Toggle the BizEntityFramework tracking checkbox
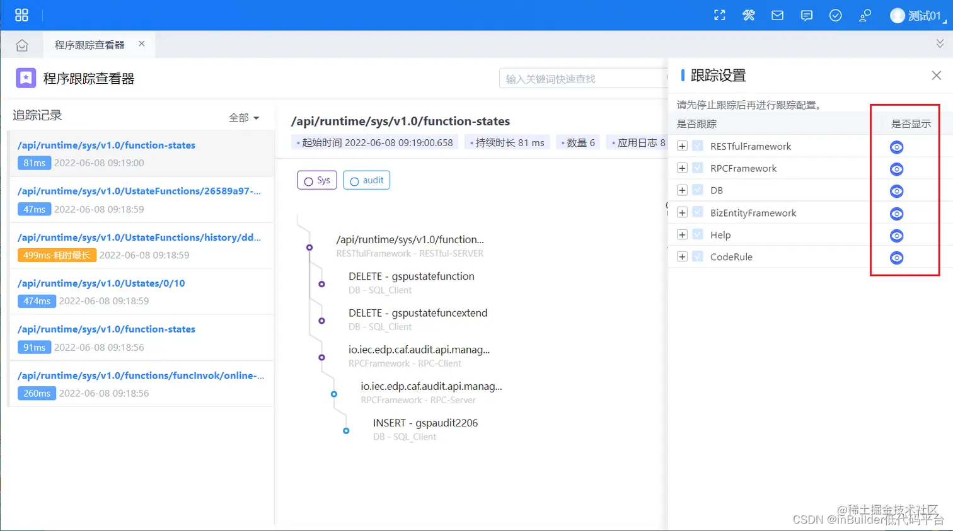Viewport: 953px width, 531px height. click(x=698, y=212)
